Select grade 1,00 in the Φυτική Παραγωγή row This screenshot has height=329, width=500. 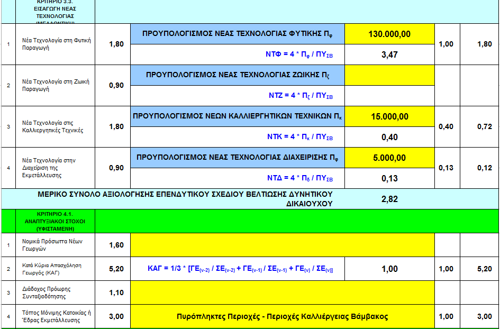446,44
